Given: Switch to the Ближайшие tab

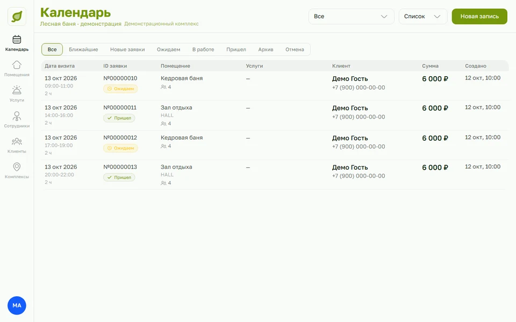Looking at the screenshot, I should pyautogui.click(x=83, y=49).
